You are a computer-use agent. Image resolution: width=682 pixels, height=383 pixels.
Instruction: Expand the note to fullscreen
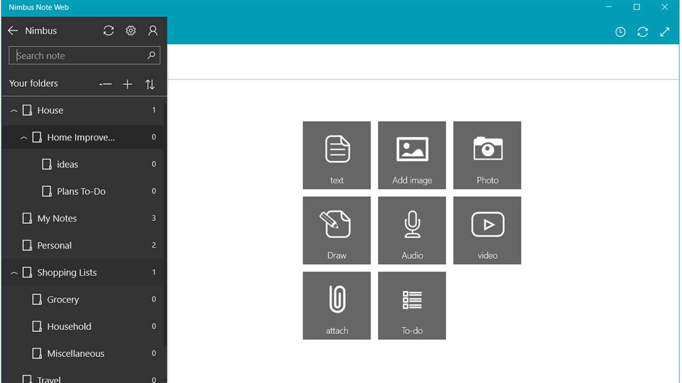pos(665,32)
